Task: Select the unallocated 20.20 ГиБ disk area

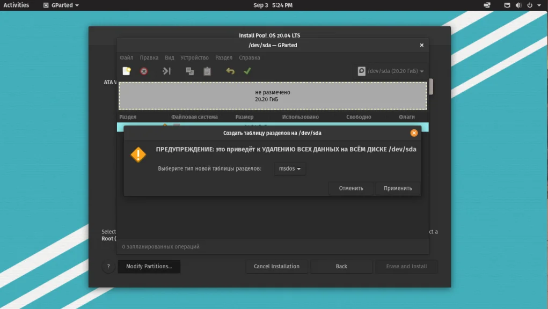Action: click(x=273, y=96)
